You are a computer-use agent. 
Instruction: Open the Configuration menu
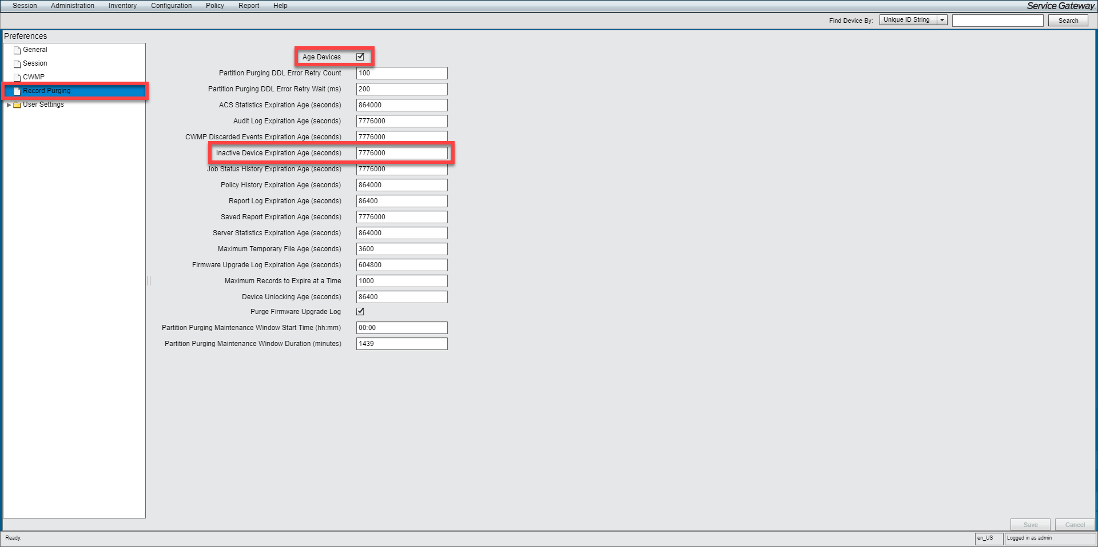tap(171, 6)
